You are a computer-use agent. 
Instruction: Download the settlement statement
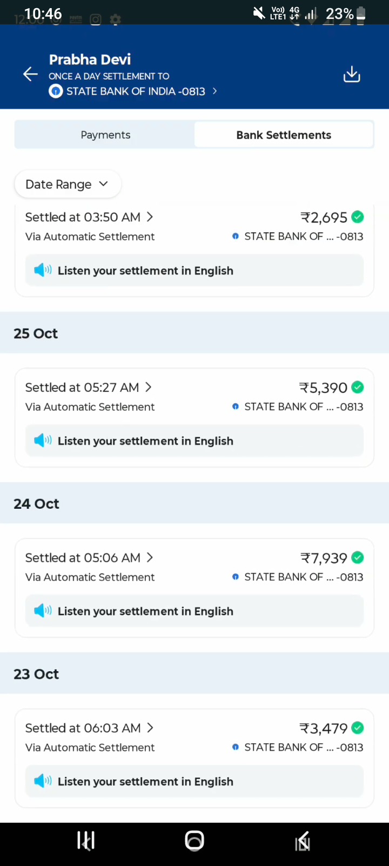click(x=352, y=75)
